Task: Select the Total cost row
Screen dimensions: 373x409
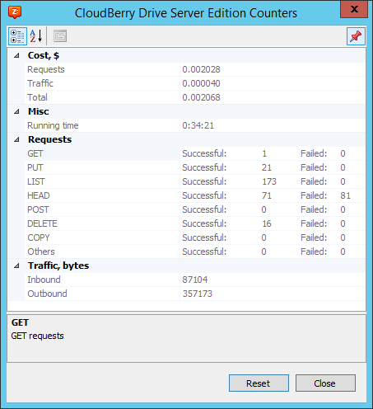Action: point(194,97)
